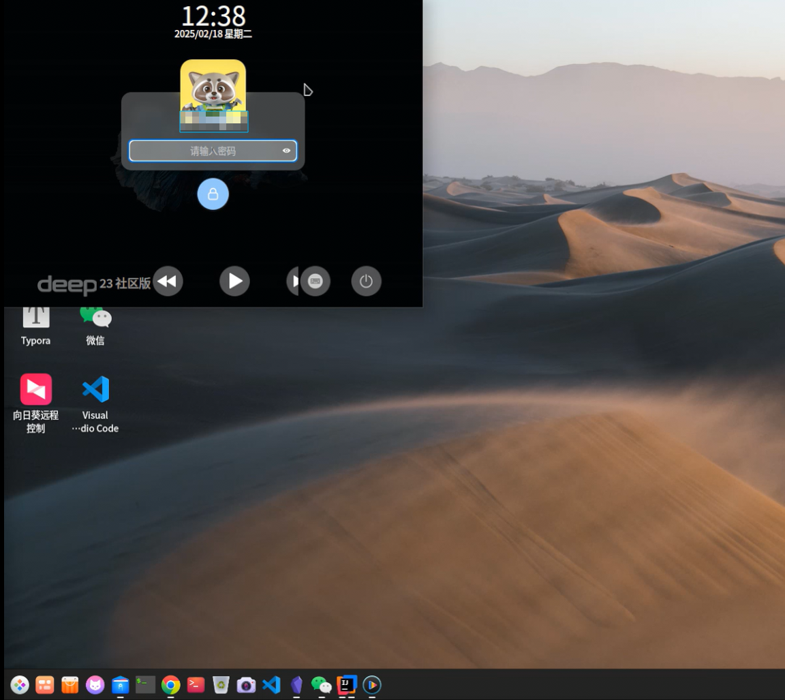Image resolution: width=785 pixels, height=700 pixels.
Task: Focus the 请输入密码 password field
Action: coord(213,151)
